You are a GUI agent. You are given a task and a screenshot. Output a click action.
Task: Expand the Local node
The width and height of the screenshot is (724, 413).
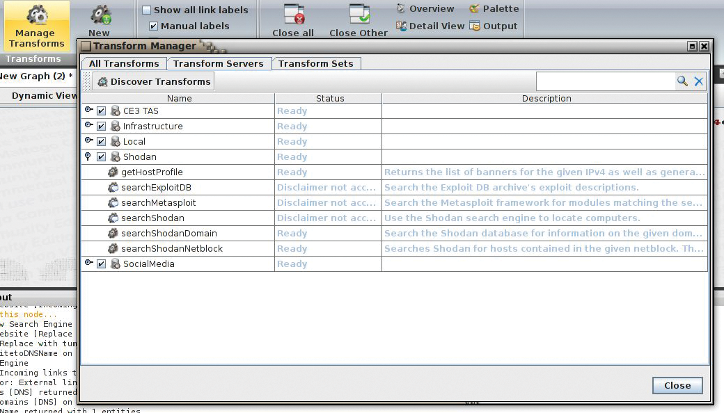click(x=88, y=140)
